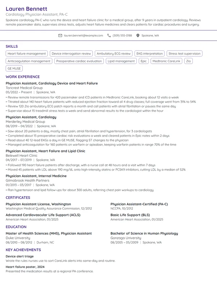Viewport: 217px width, 281px height.
Task: Click the bullet about warfarin or apixaban anticoagulation
Action: (x=91, y=144)
